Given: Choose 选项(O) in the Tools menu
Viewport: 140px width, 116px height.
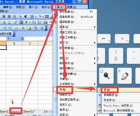Looking at the screenshot, I should (75, 110).
